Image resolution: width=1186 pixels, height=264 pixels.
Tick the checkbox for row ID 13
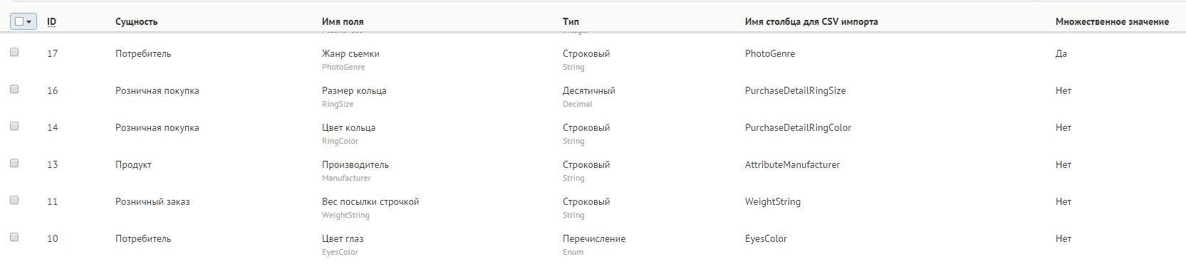click(14, 163)
